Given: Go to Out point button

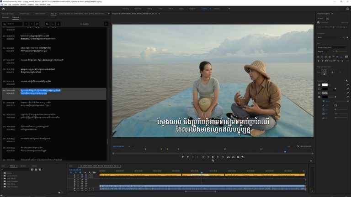Looking at the screenshot, I should pos(223,157).
